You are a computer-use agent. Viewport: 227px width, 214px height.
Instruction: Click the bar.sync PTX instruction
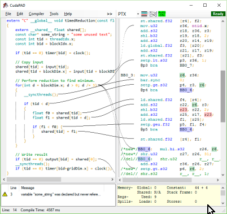pyautogui.click(x=150, y=80)
